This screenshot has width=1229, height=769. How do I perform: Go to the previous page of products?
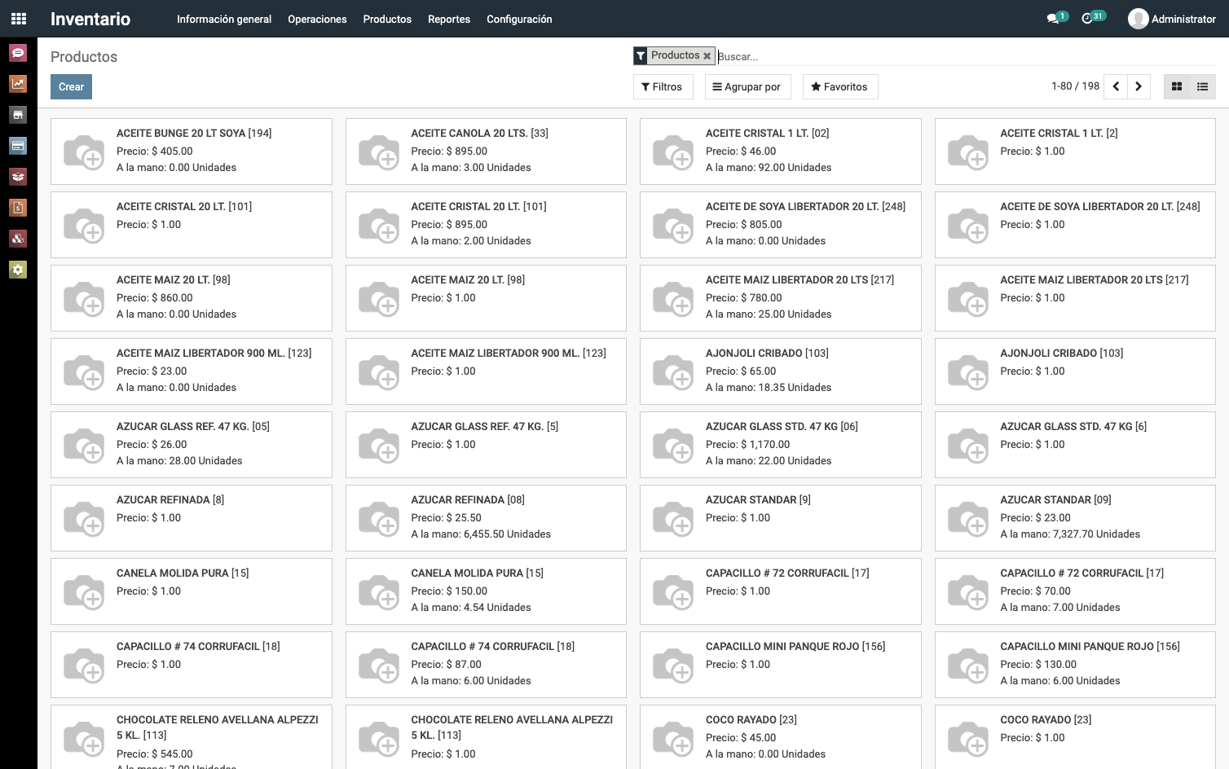point(1116,86)
